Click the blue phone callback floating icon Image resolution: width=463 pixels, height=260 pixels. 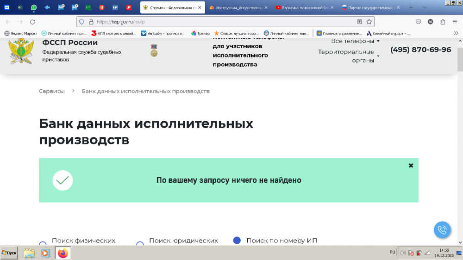(442, 230)
